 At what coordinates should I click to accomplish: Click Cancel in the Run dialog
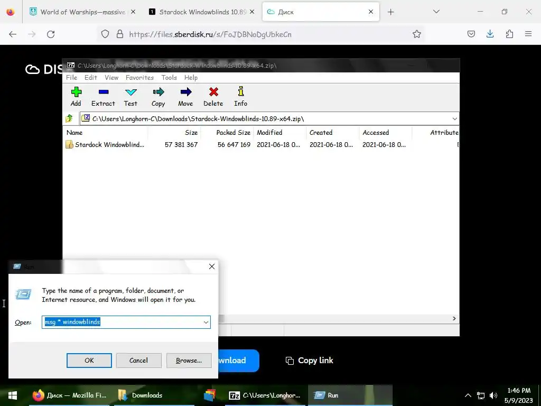(x=139, y=361)
